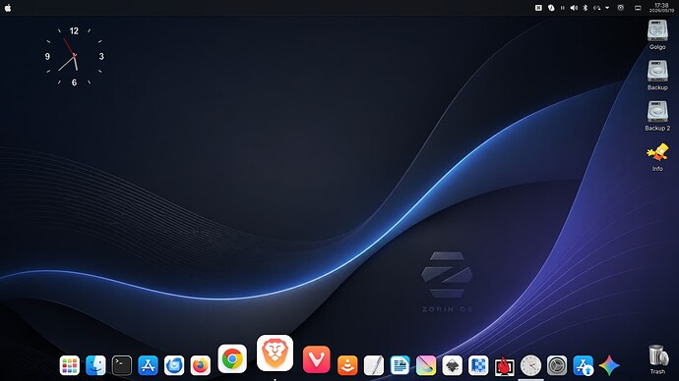679x381 pixels.
Task: Open the Finder-style file manager icon
Action: pyautogui.click(x=95, y=365)
